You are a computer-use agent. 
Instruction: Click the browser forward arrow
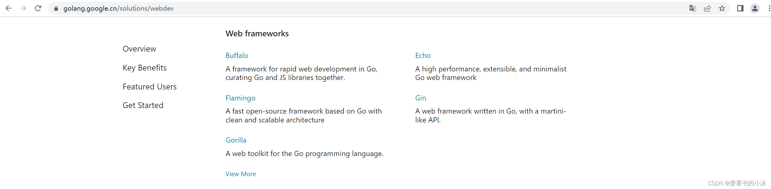tap(23, 8)
